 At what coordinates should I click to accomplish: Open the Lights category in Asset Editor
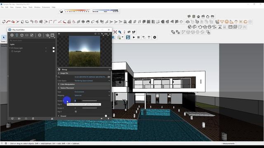pos(17,35)
